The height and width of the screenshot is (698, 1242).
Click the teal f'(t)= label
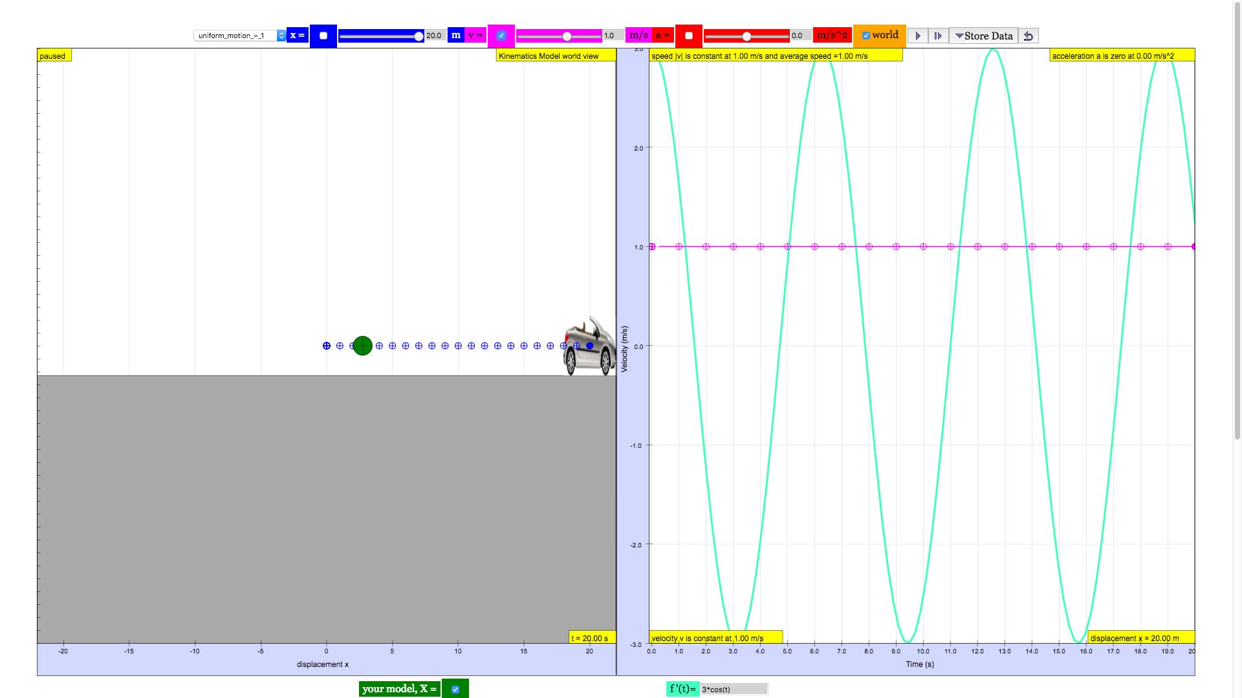[x=683, y=689]
